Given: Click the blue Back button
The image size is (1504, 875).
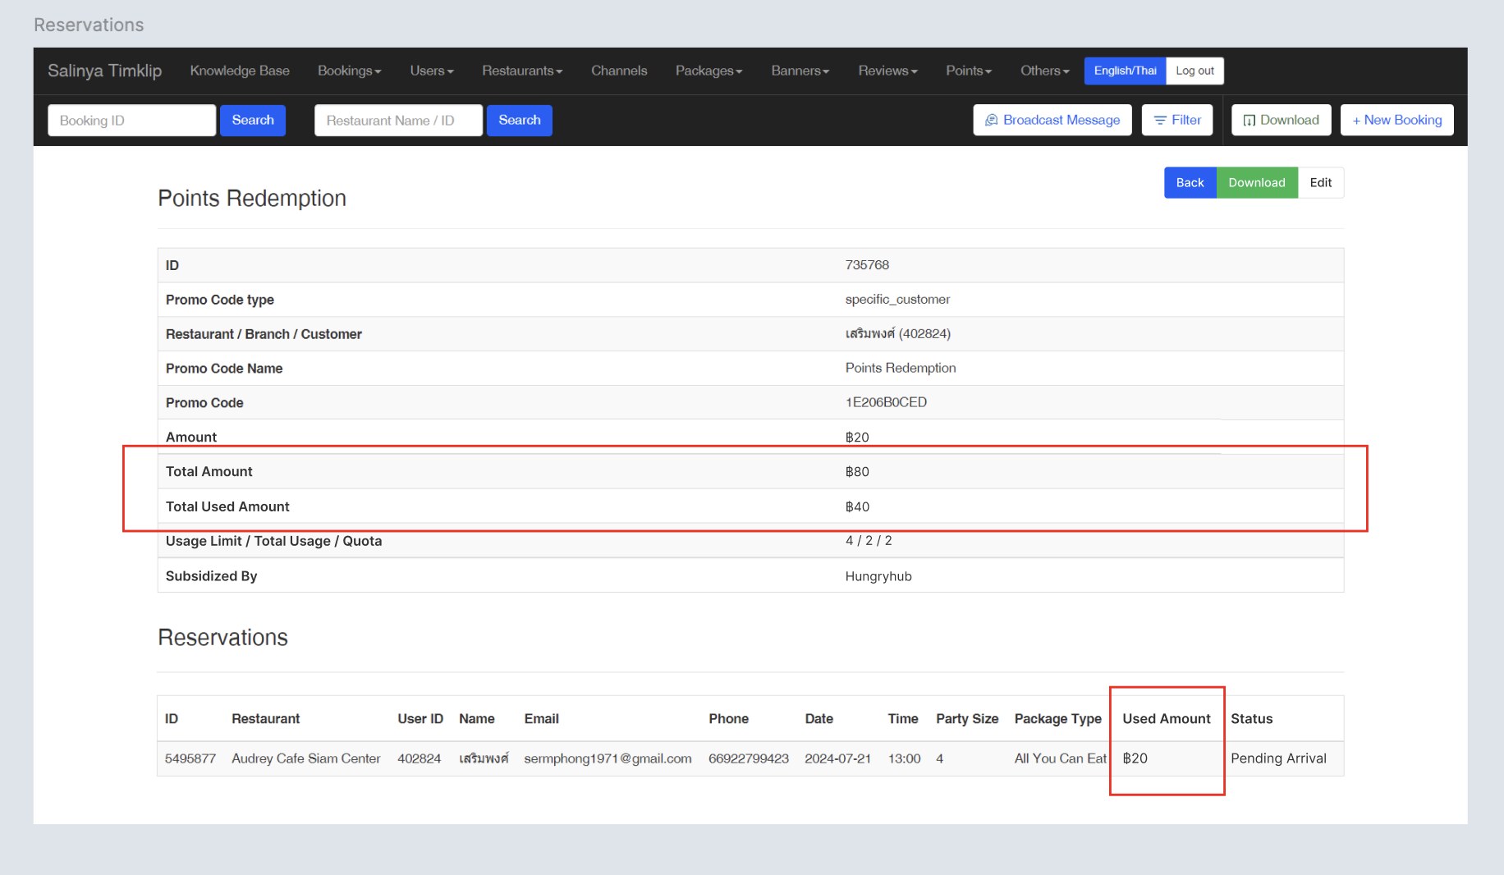Looking at the screenshot, I should [1190, 182].
